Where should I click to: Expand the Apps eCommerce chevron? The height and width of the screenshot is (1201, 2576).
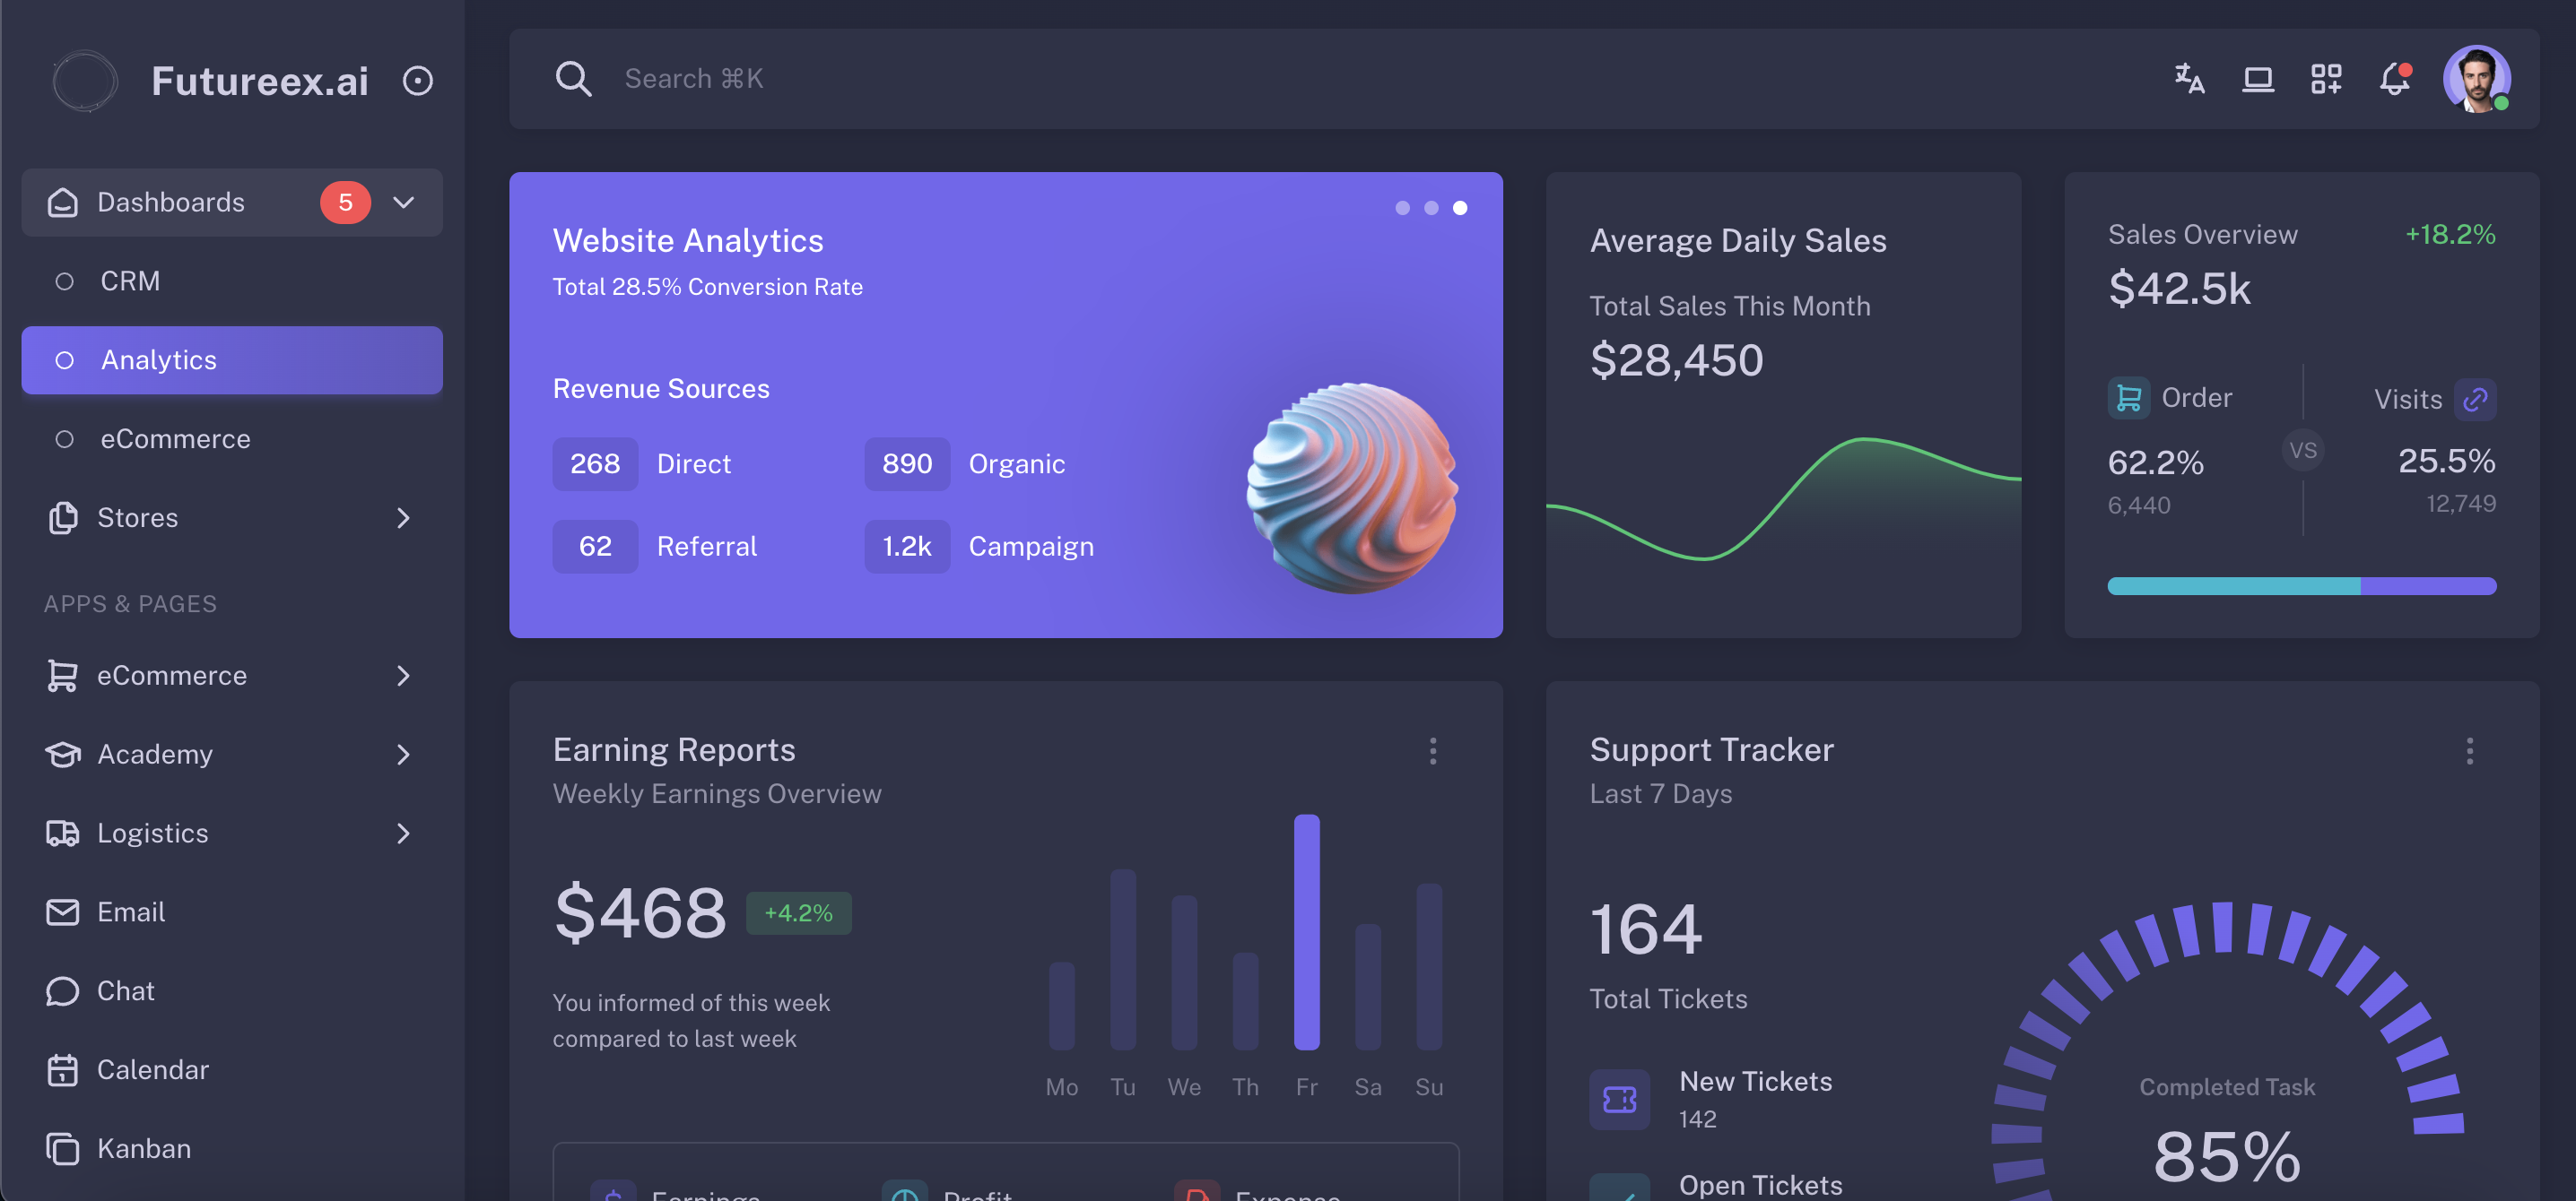(x=403, y=676)
